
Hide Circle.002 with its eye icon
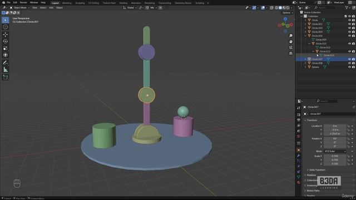350,28
